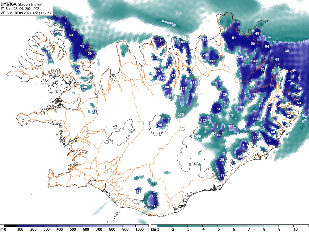Screen dimensions: 309x232
Task: Pick the legend swatch between 100 and 200 m
Action: click(x=24, y=226)
